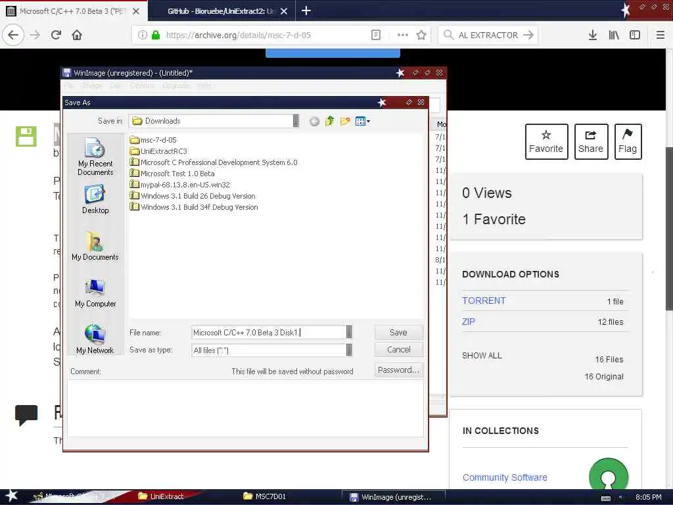Open My Documents in the places bar
The height and width of the screenshot is (505, 673).
point(95,246)
